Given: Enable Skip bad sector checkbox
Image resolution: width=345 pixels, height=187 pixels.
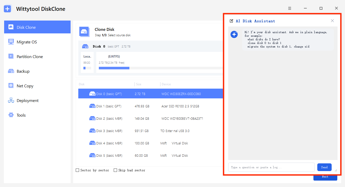Looking at the screenshot, I should (x=116, y=170).
